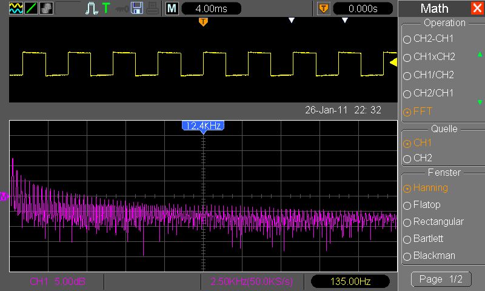Image resolution: width=485 pixels, height=291 pixels.
Task: Click the right white triangle marker above waveform
Action: point(345,21)
